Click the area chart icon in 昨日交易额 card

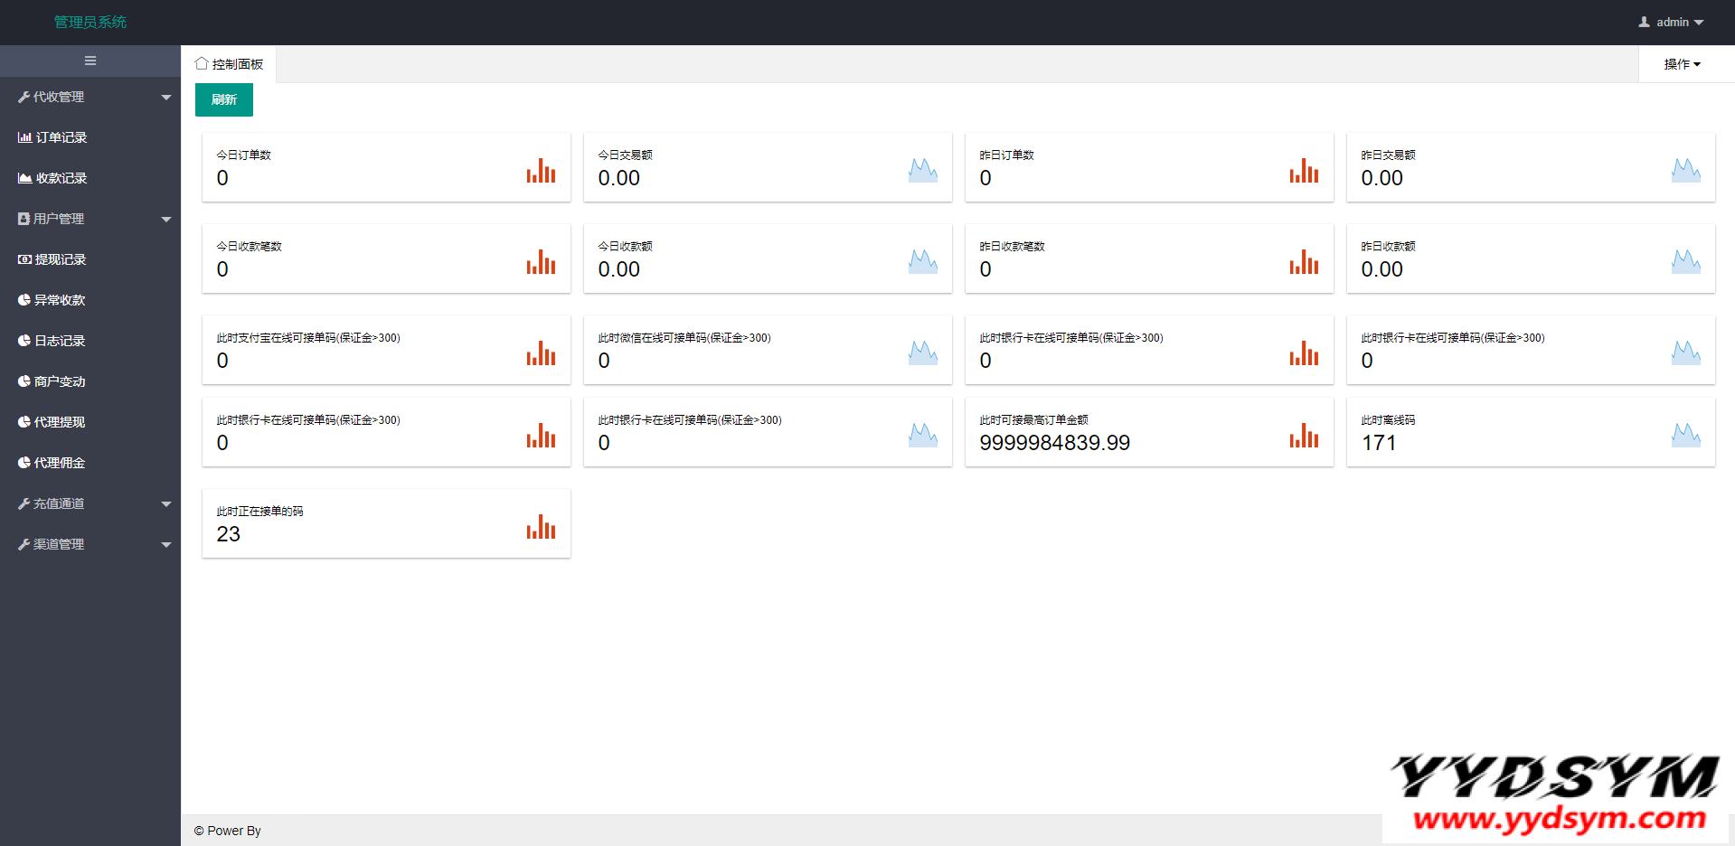click(1685, 170)
